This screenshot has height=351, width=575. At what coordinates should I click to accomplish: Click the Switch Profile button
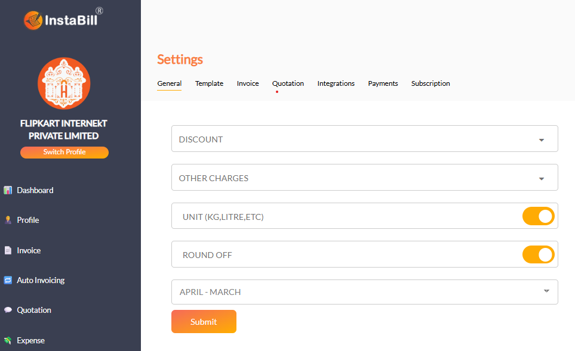click(x=64, y=152)
